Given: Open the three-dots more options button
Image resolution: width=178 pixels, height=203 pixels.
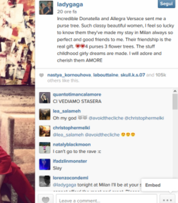Looking at the screenshot, I should 168,199.
